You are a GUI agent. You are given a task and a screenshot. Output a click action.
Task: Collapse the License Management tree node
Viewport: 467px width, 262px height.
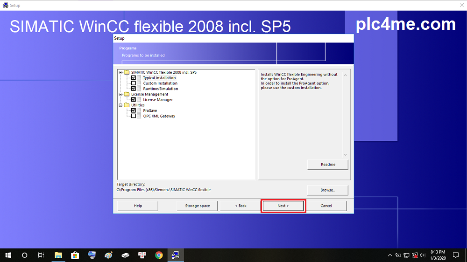click(x=120, y=94)
